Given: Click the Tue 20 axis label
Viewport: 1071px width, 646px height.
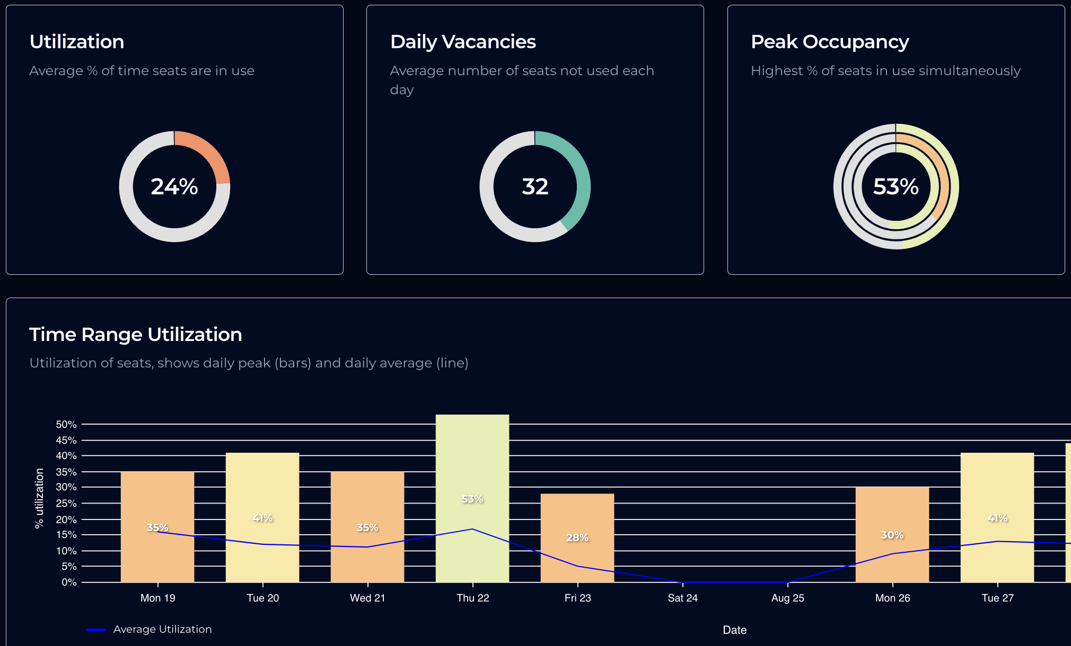Looking at the screenshot, I should (x=262, y=598).
